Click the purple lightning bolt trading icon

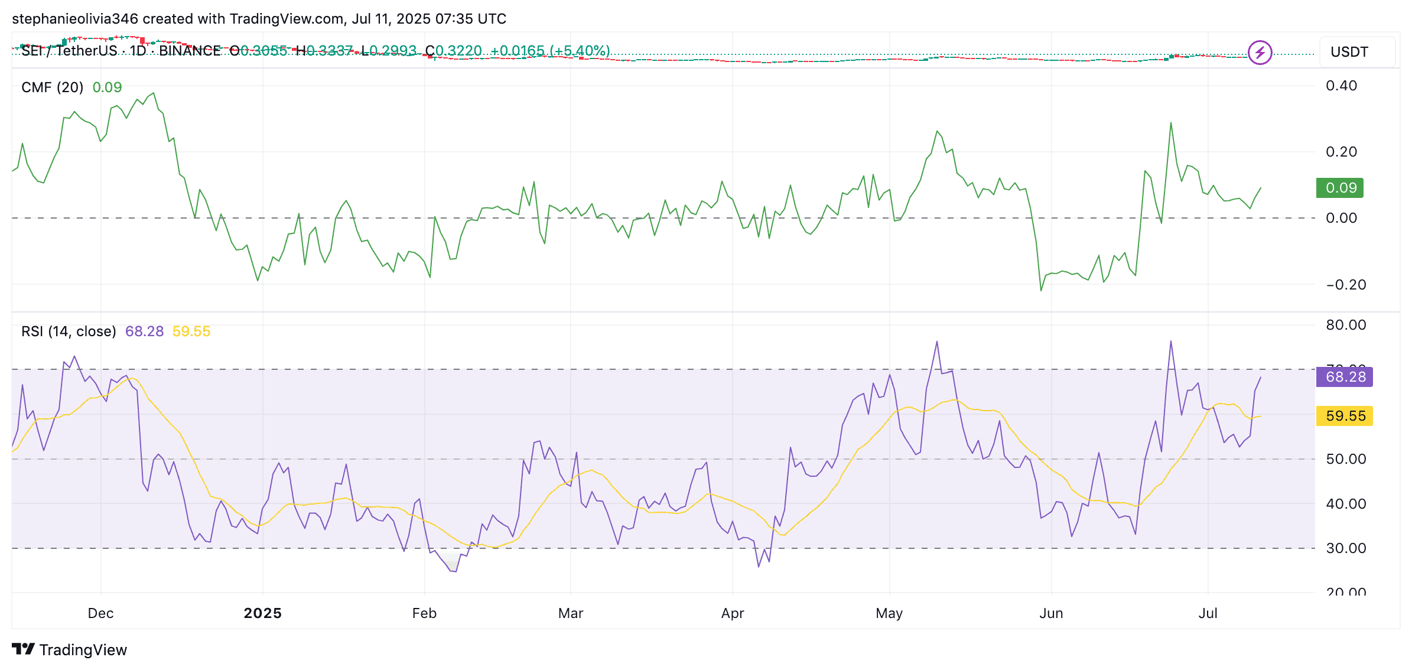pyautogui.click(x=1260, y=51)
